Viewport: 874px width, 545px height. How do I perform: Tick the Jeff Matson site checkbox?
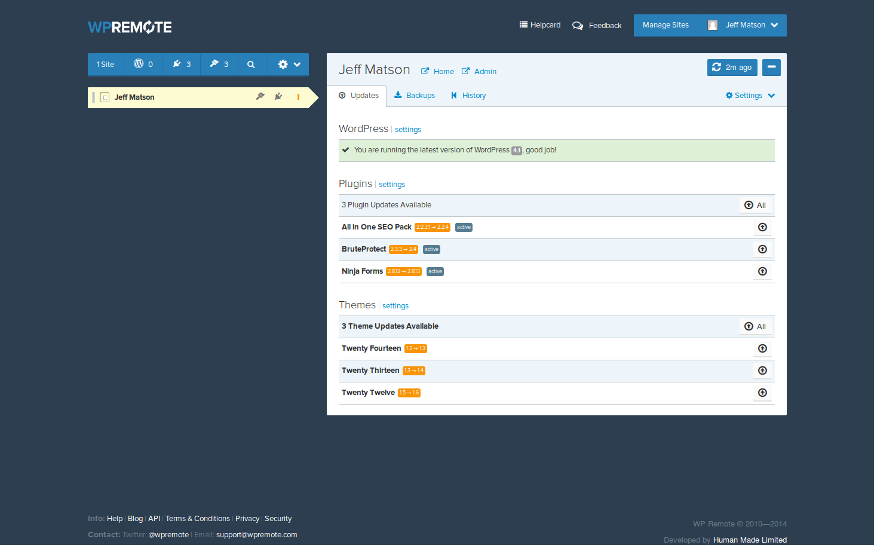tap(105, 97)
